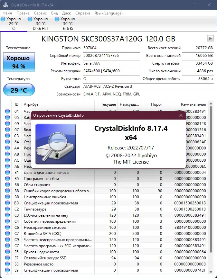
Task: Click the Стандарт field ATA8-ACS
Action: (148, 86)
